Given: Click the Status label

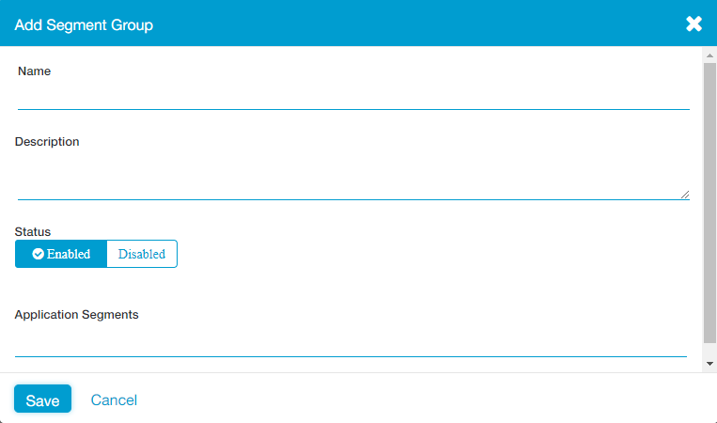Looking at the screenshot, I should pos(33,231).
